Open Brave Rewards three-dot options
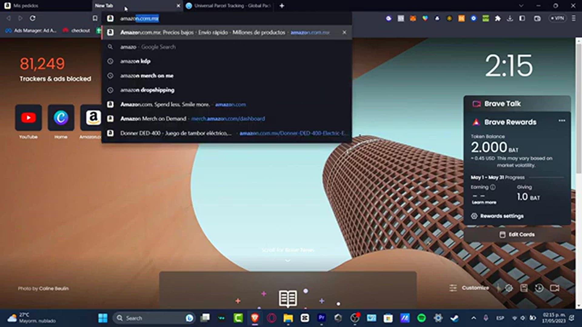This screenshot has height=327, width=582. pos(562,121)
